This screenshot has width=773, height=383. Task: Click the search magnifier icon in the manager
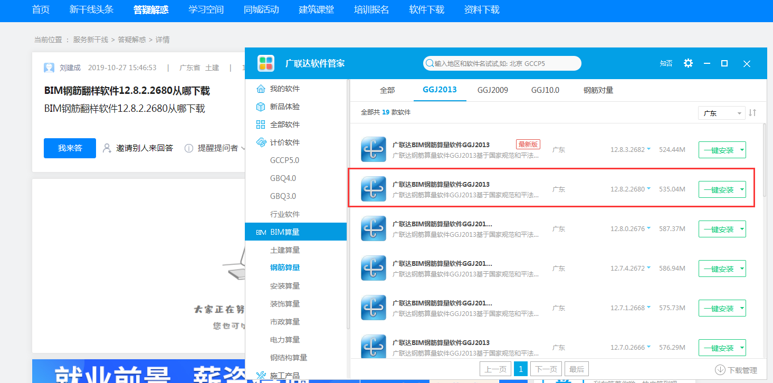(x=430, y=63)
